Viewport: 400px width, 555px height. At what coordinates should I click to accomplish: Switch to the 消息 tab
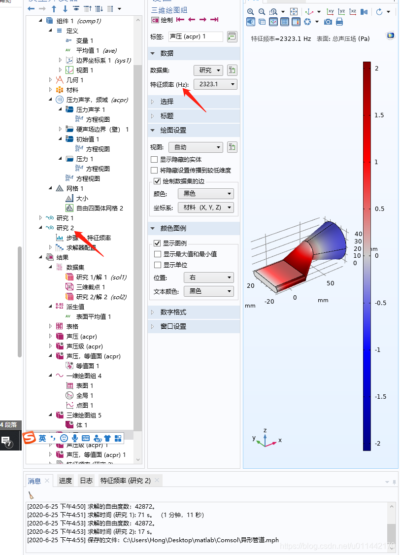(34, 481)
